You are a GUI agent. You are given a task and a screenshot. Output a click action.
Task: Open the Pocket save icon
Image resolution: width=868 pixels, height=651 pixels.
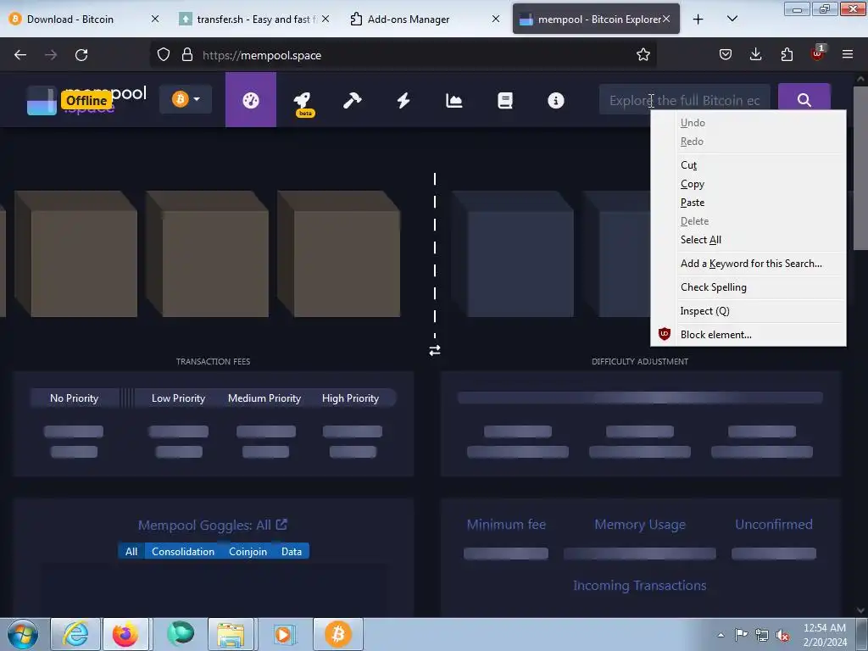(726, 55)
